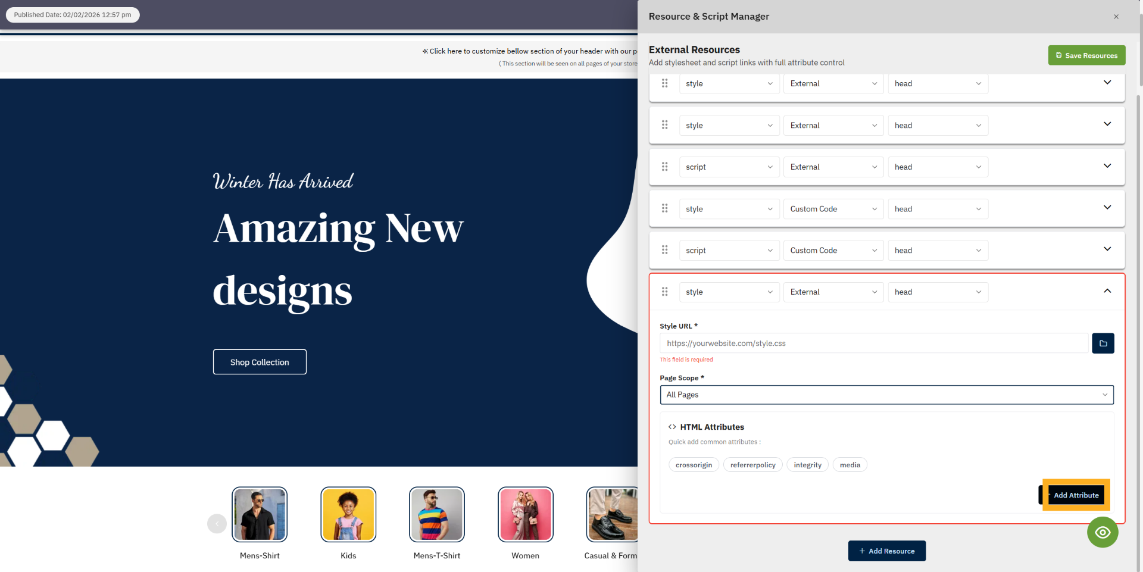
Task: Click the HTML Attributes code icon
Action: (x=672, y=427)
